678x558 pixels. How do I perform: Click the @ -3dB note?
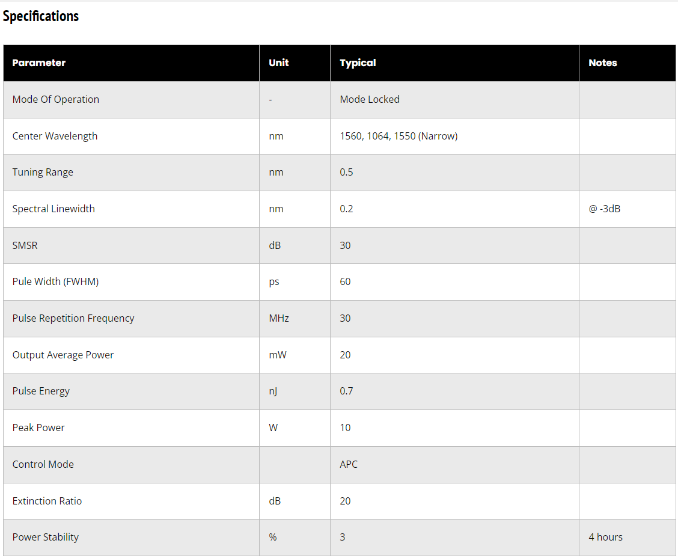605,209
